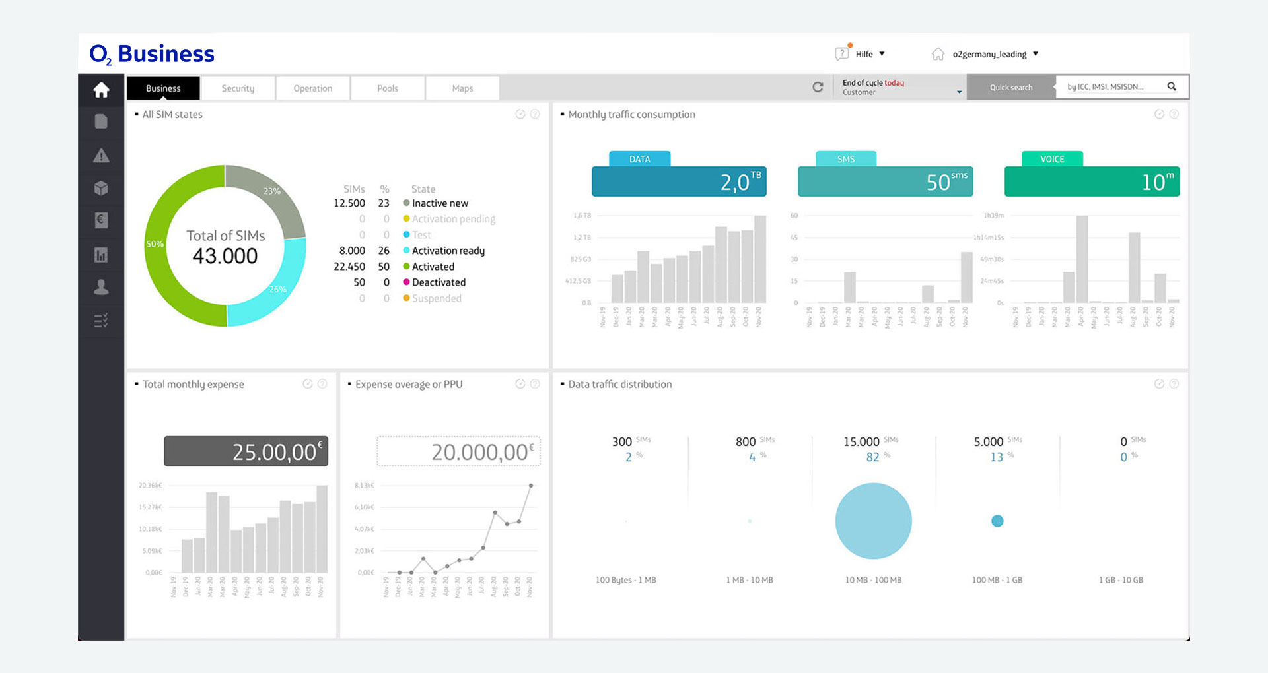This screenshot has height=673, width=1268.
Task: Open the home dashboard sidebar icon
Action: point(101,90)
